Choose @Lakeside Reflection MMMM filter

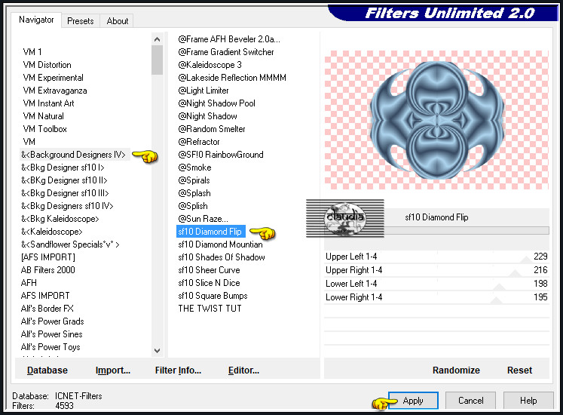(232, 78)
